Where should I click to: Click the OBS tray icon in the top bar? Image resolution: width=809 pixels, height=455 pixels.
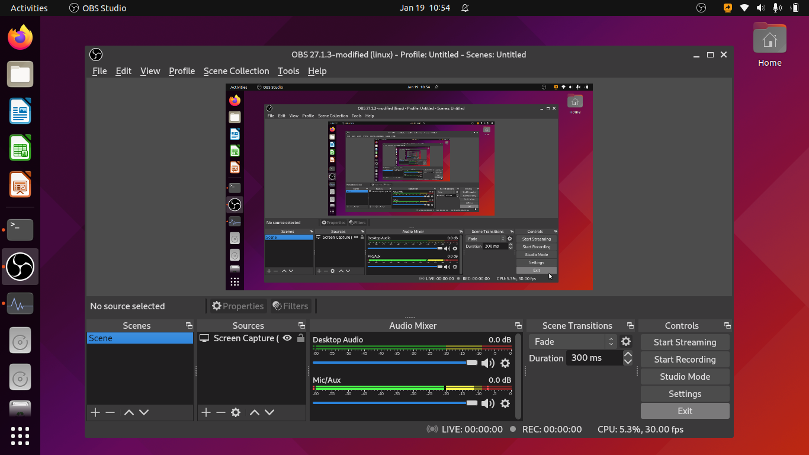701,8
